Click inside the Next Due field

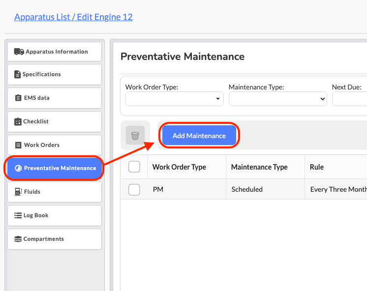click(x=350, y=99)
